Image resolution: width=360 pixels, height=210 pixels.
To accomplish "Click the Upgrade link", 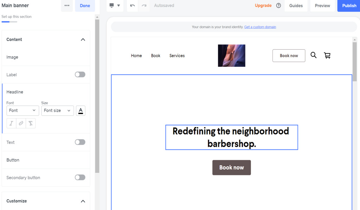I will click(263, 6).
